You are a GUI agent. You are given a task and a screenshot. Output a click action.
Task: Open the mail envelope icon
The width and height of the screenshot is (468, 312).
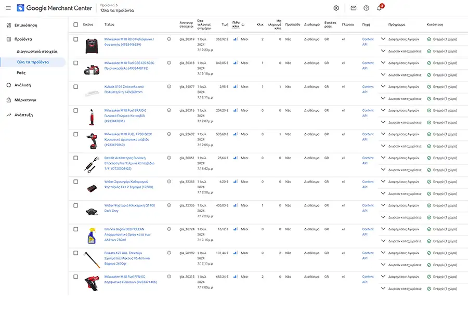(x=354, y=8)
